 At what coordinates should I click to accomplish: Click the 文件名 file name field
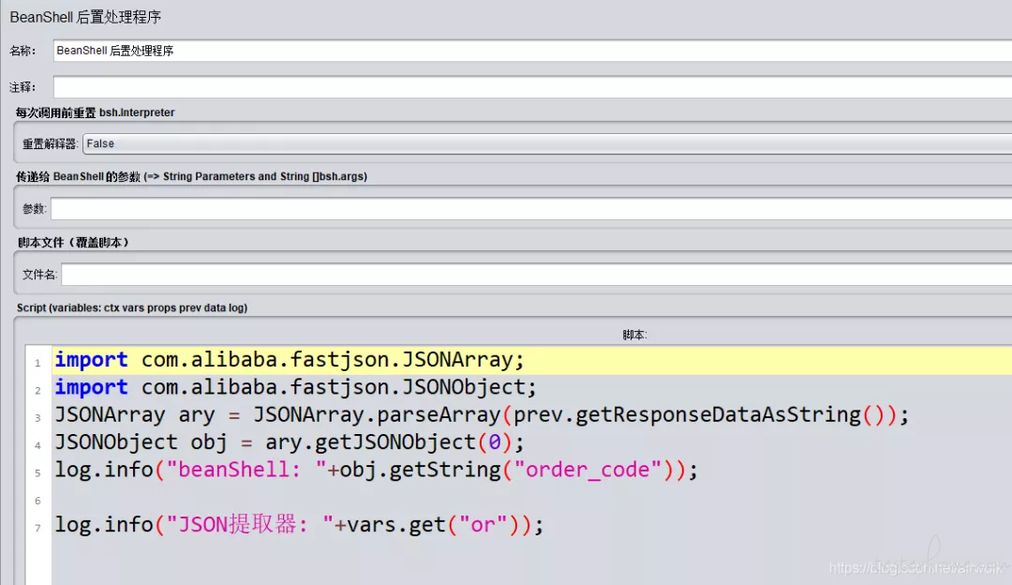[x=536, y=275]
